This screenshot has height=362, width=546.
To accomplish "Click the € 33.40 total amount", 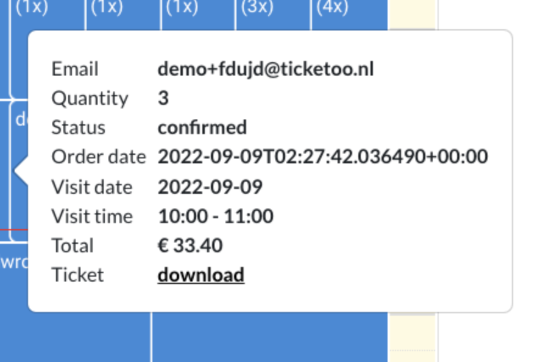I will [190, 246].
